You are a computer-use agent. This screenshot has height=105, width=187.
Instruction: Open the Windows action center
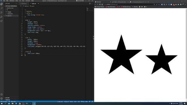click(185, 104)
